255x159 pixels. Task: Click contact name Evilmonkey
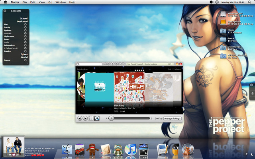[9, 45]
